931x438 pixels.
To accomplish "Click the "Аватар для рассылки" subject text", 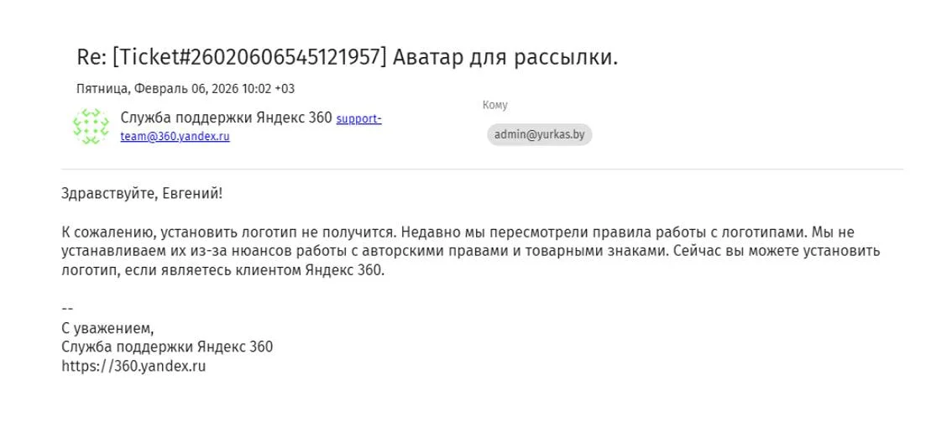I will point(505,57).
